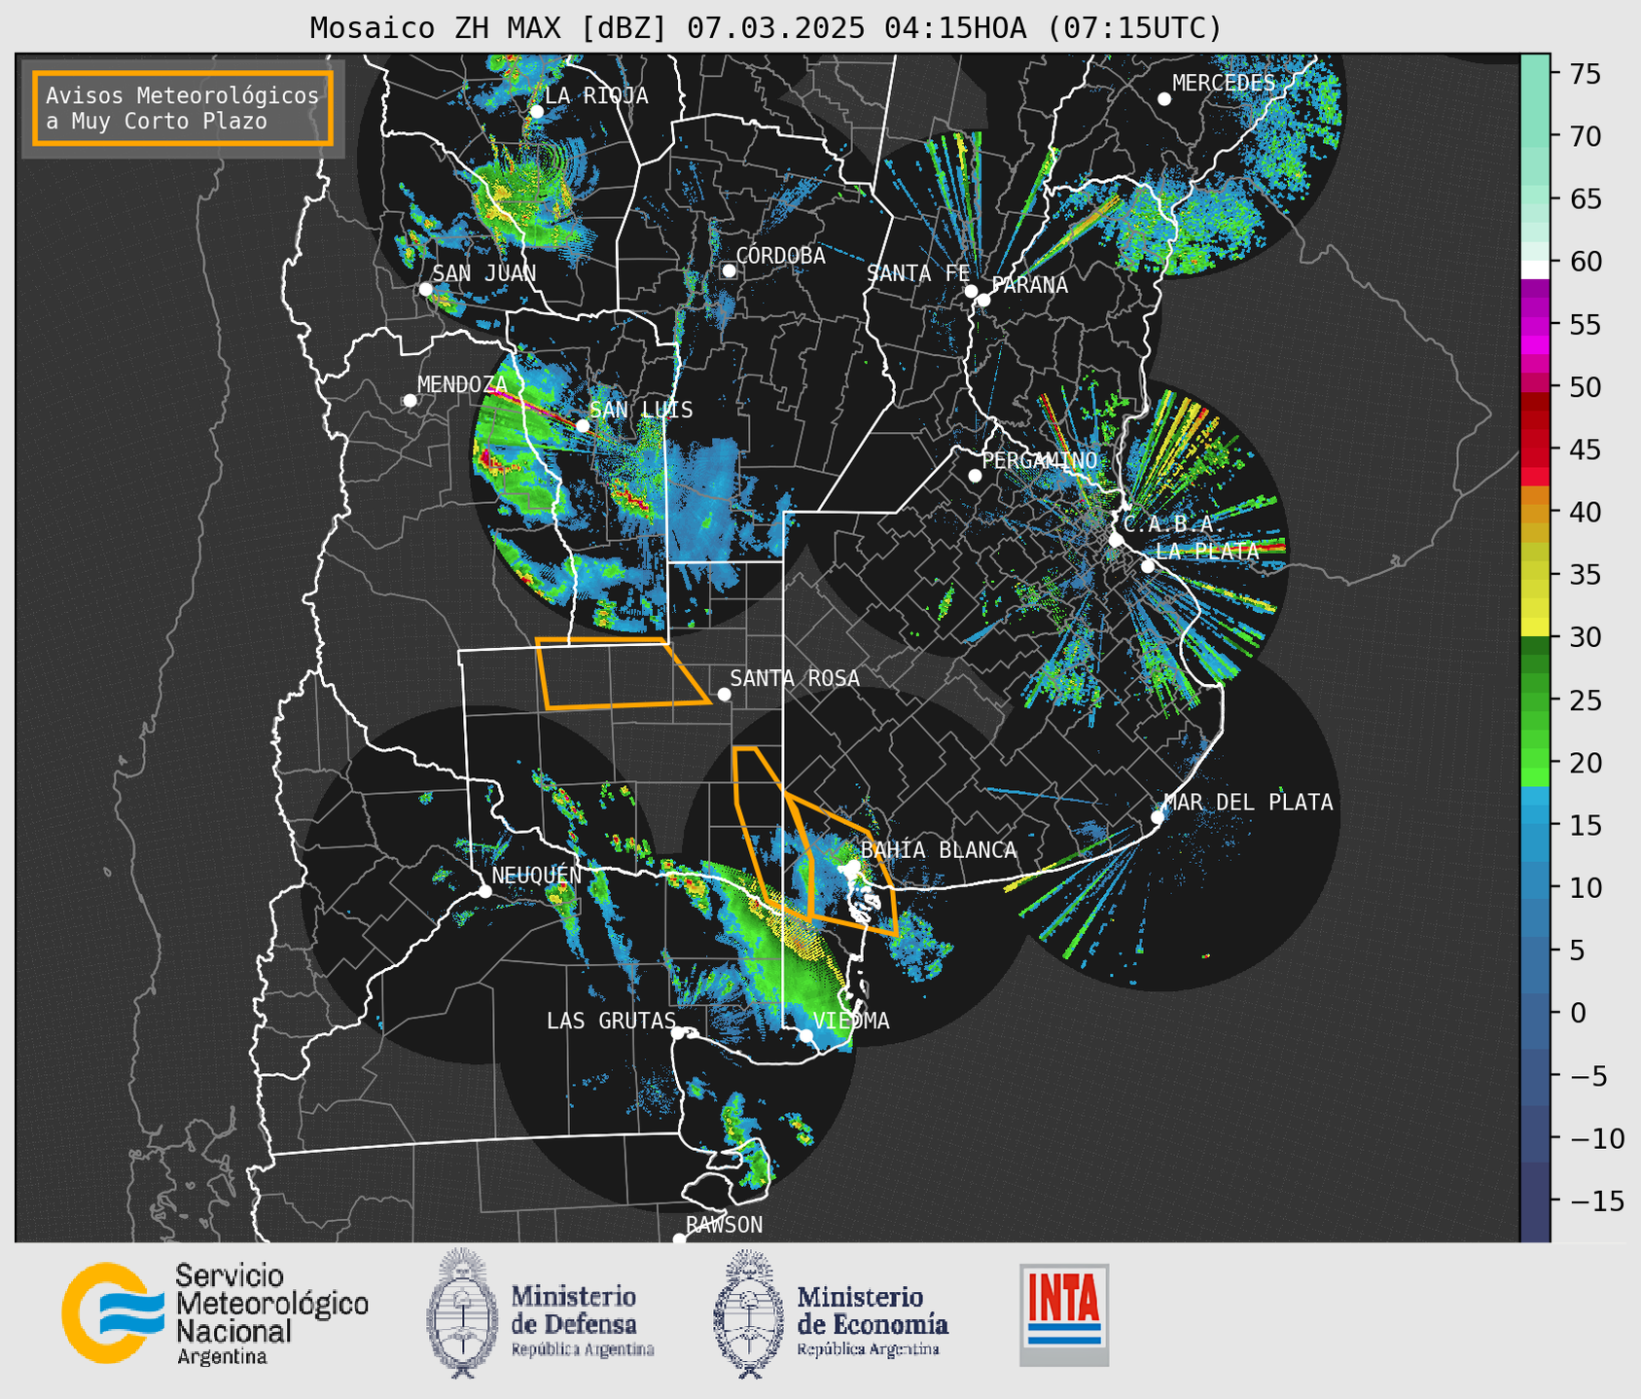The height and width of the screenshot is (1399, 1641).
Task: Click the colorbar tick label 15
Action: tap(1586, 825)
